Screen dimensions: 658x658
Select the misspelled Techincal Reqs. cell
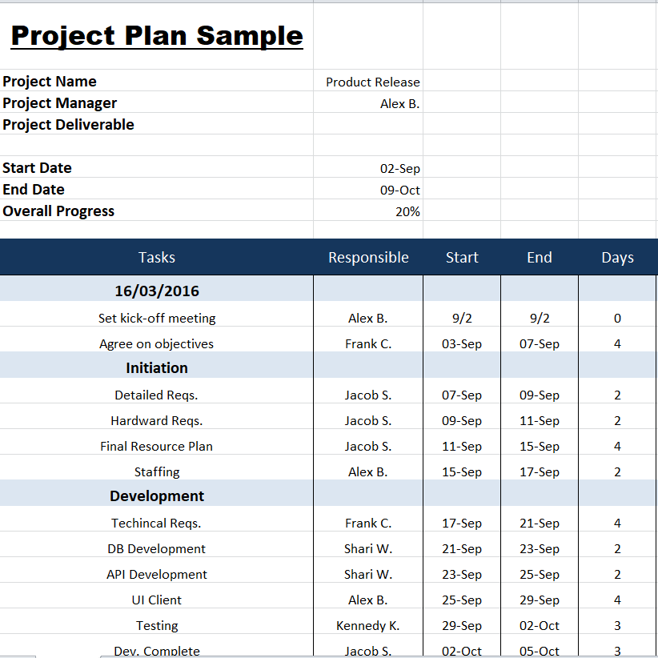pyautogui.click(x=157, y=524)
